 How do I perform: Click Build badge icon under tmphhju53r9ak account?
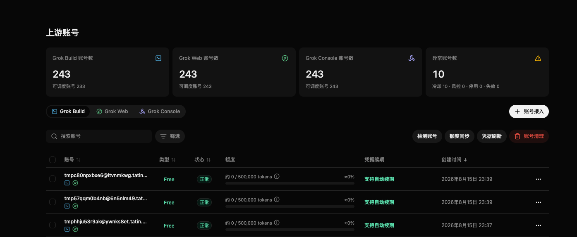click(67, 229)
